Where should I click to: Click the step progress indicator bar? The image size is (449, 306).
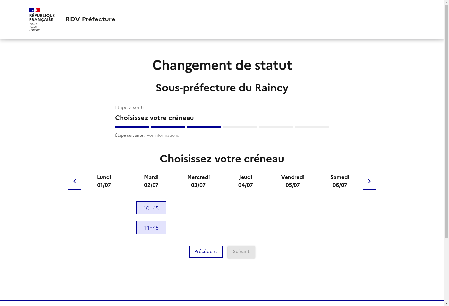222,127
